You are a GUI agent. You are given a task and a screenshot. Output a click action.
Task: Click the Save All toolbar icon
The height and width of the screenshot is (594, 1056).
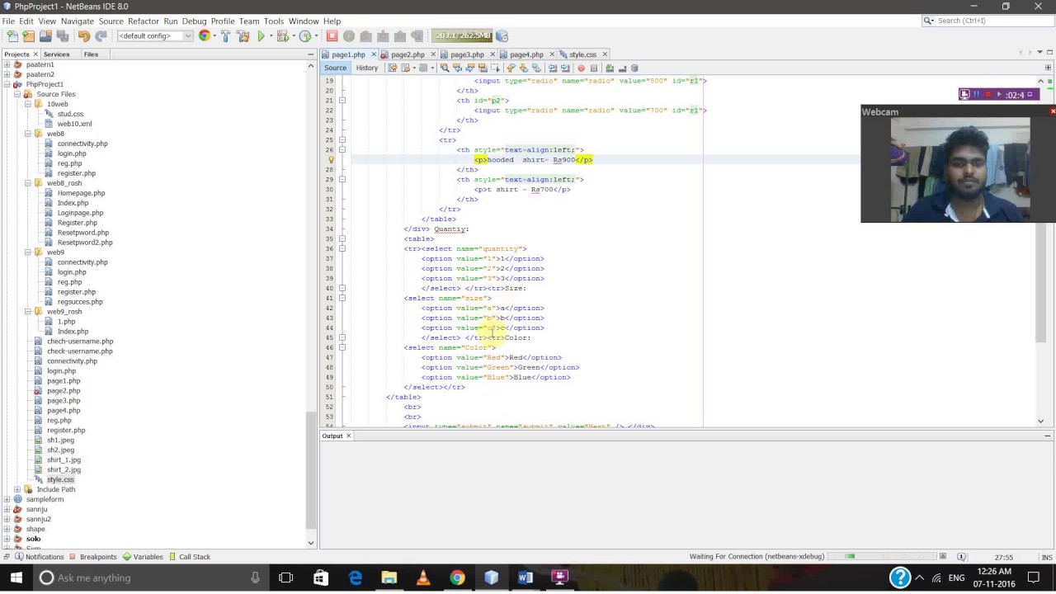pyautogui.click(x=62, y=36)
